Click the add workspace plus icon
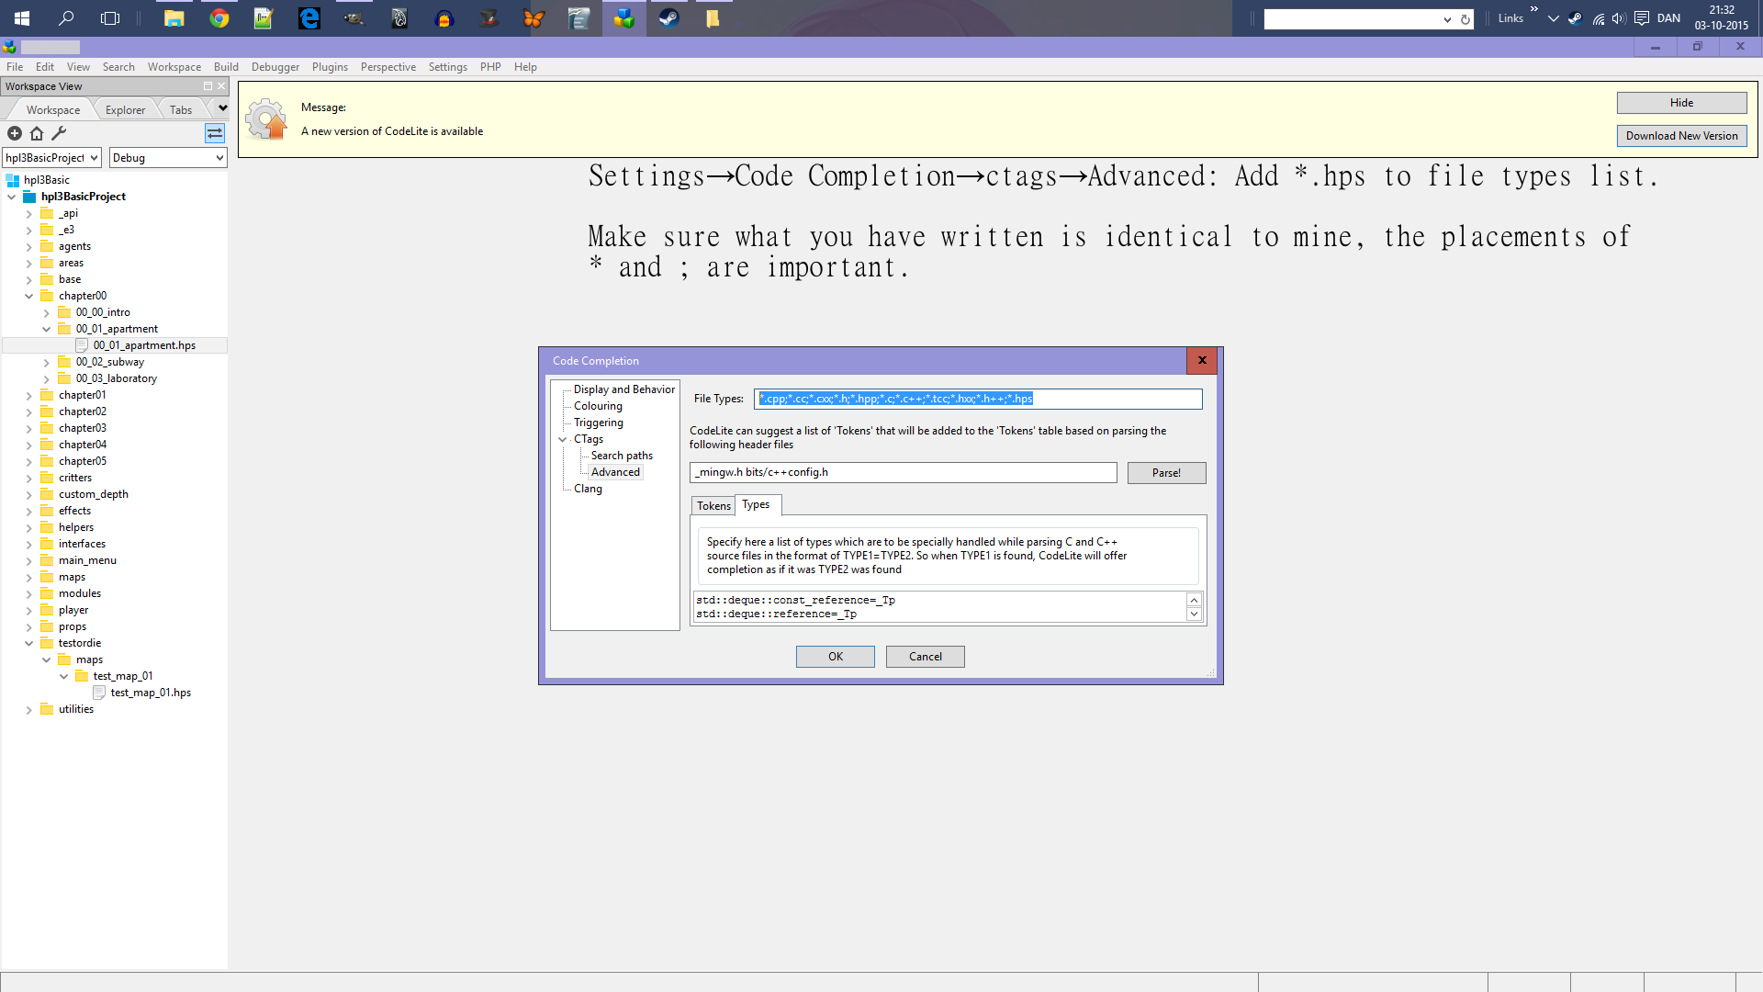 [15, 133]
